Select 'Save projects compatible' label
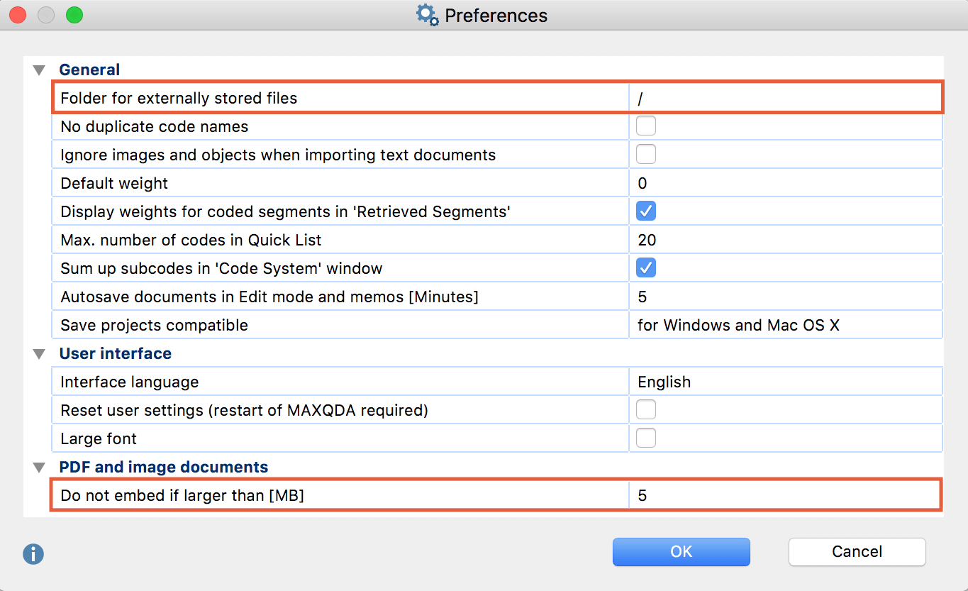This screenshot has height=591, width=968. tap(154, 325)
